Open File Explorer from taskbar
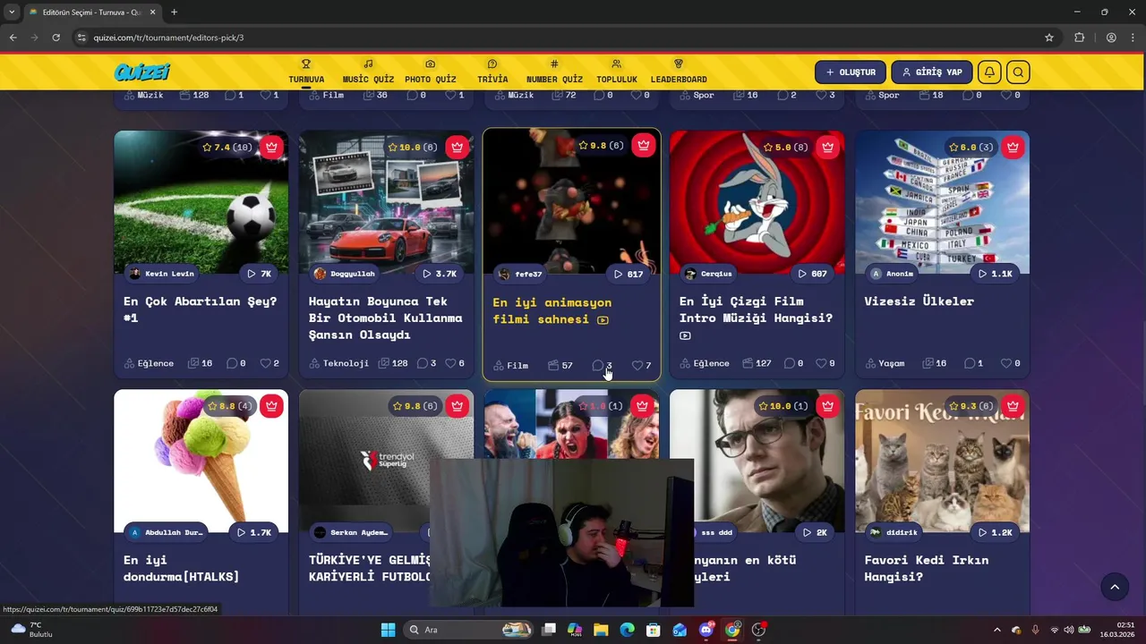 pyautogui.click(x=601, y=630)
